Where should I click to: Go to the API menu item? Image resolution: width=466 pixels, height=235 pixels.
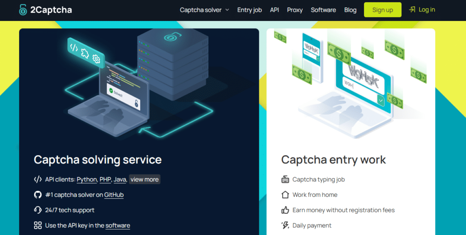(x=274, y=10)
